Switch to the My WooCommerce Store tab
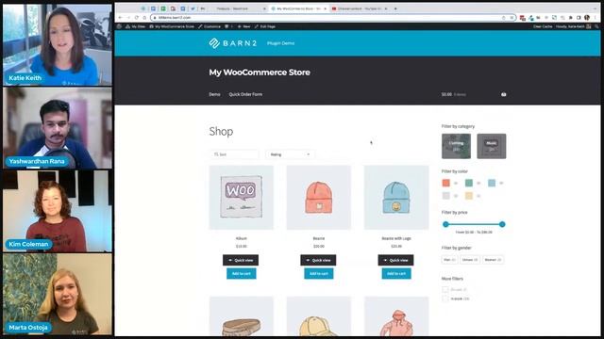 click(297, 8)
